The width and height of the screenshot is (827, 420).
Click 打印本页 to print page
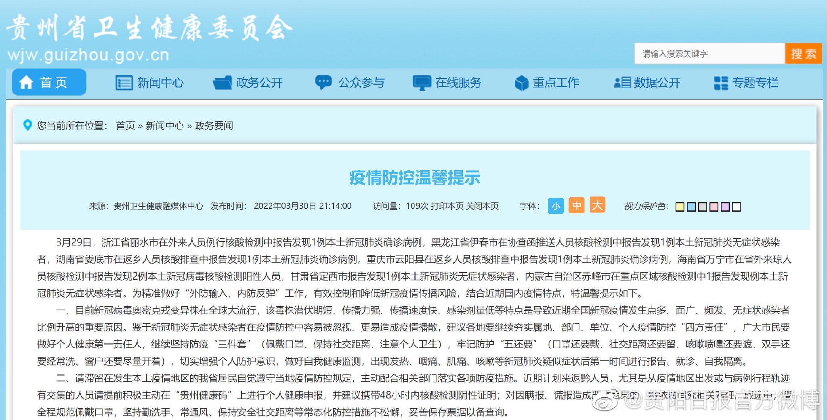pyautogui.click(x=447, y=206)
